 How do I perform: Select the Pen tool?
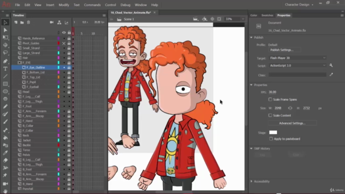(5, 61)
